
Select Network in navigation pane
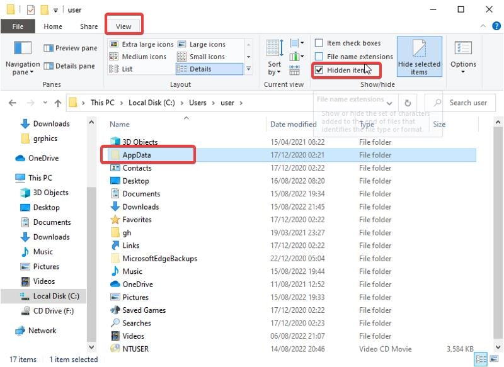point(36,330)
